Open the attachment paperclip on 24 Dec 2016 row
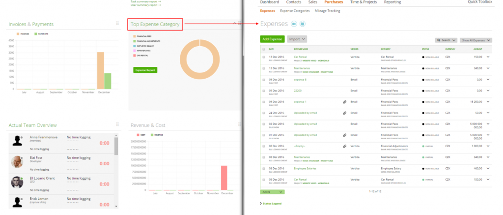 point(344,113)
